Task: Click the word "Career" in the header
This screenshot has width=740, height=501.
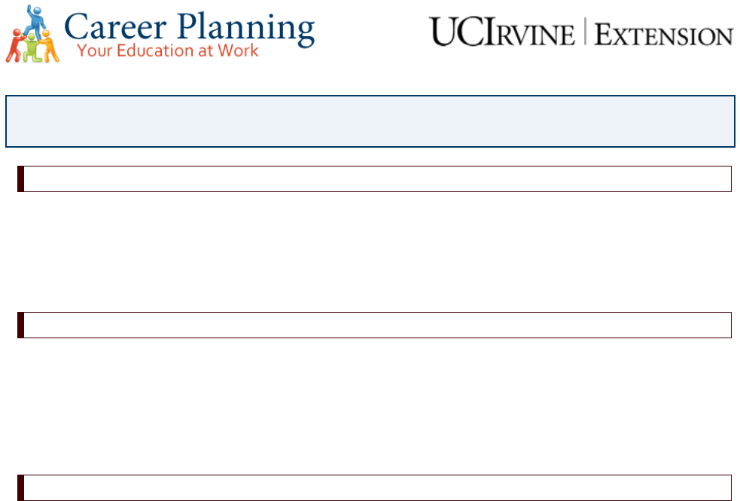Action: 115,27
